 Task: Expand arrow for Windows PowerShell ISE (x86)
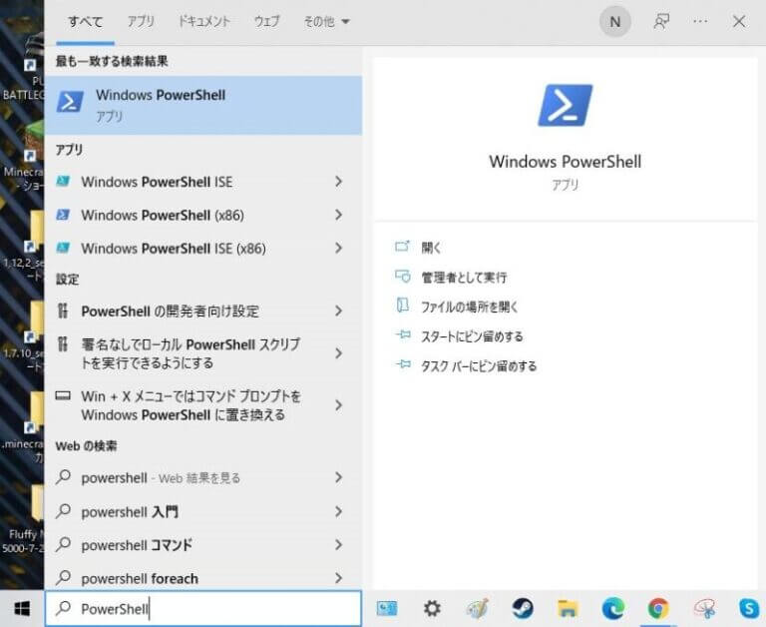pos(338,249)
